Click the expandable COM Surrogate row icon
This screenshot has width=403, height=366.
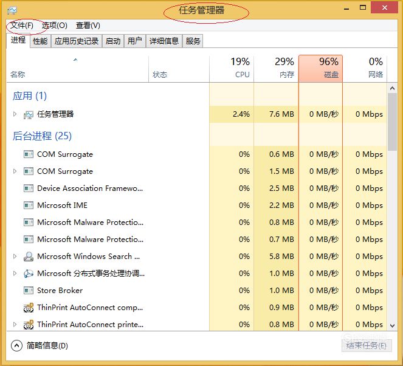(x=29, y=171)
